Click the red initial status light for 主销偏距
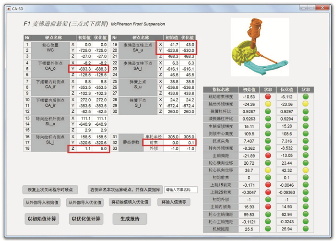Image resolution: width=336 pixels, height=241 pixels. (x=268, y=156)
